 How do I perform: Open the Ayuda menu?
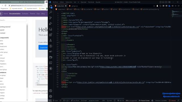(98, 2)
